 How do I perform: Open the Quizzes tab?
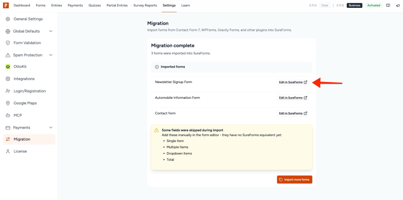click(94, 5)
